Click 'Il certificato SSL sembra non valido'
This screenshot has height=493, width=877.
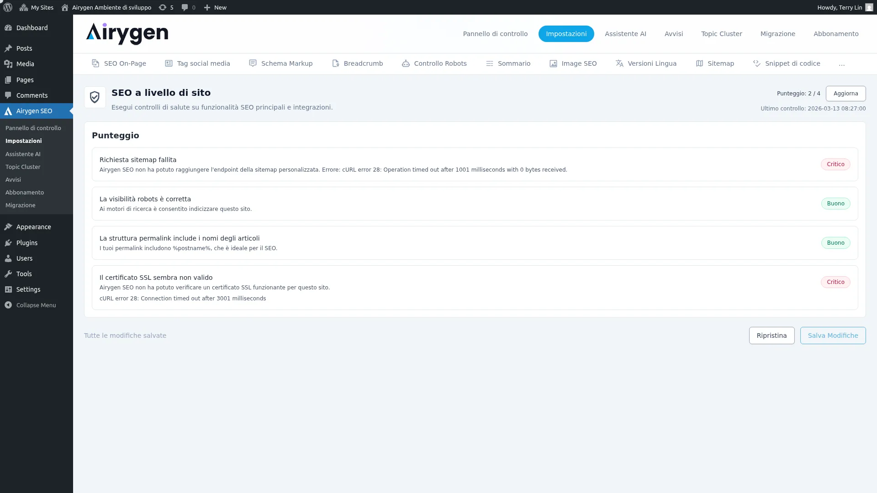(156, 278)
